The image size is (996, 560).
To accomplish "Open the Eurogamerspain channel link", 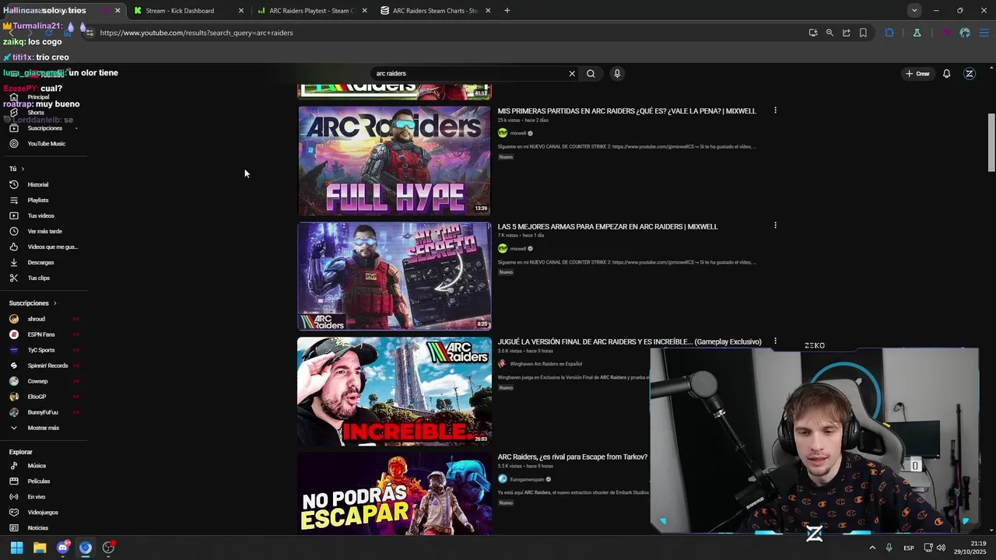I will [527, 479].
